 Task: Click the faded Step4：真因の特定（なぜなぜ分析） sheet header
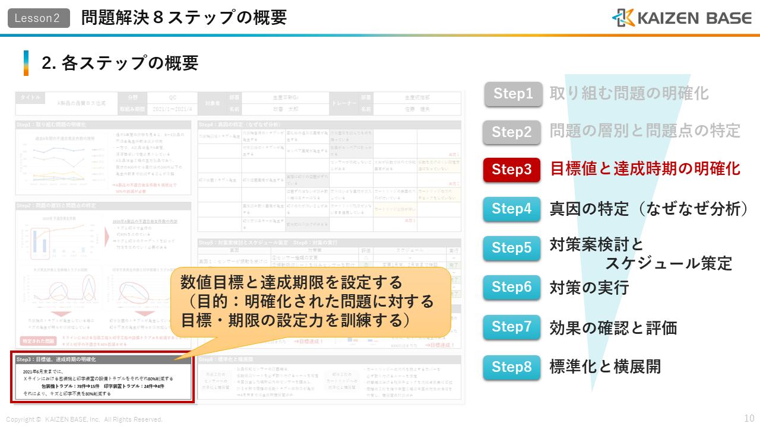click(x=330, y=125)
